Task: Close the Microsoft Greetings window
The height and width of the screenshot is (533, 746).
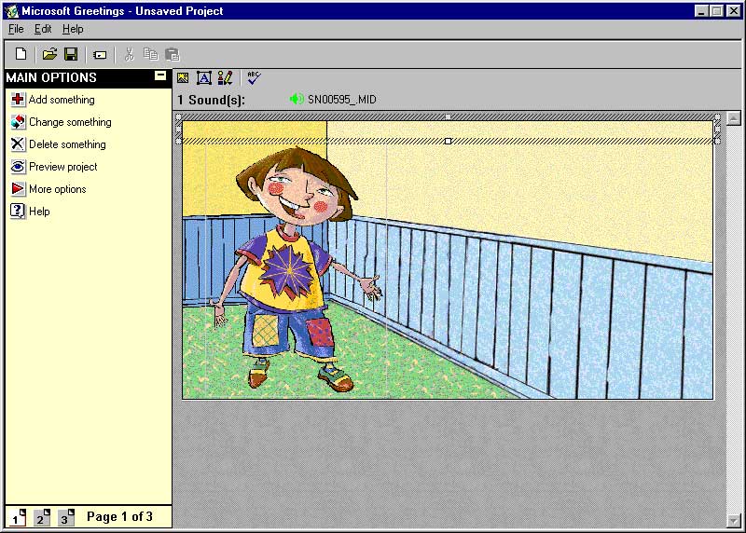Action: tap(734, 11)
